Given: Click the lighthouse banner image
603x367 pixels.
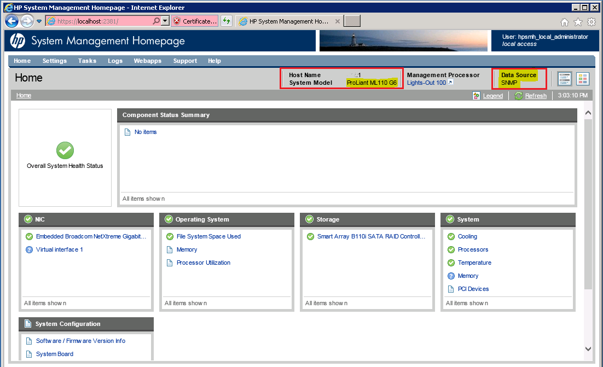Looking at the screenshot, I should (403, 40).
